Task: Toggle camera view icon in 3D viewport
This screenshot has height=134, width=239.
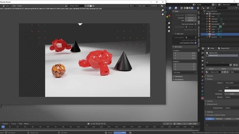Action: (169, 31)
